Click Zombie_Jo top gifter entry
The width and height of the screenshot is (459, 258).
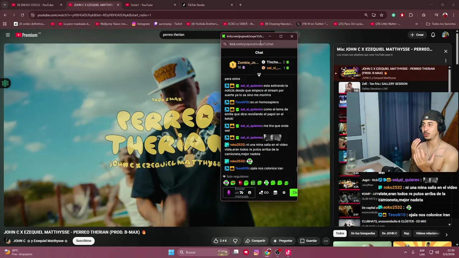point(244,65)
